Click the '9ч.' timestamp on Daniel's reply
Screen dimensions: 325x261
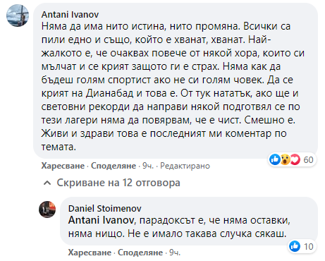pyautogui.click(x=175, y=253)
